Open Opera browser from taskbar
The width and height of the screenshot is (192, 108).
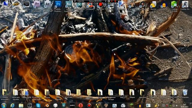coord(81,105)
